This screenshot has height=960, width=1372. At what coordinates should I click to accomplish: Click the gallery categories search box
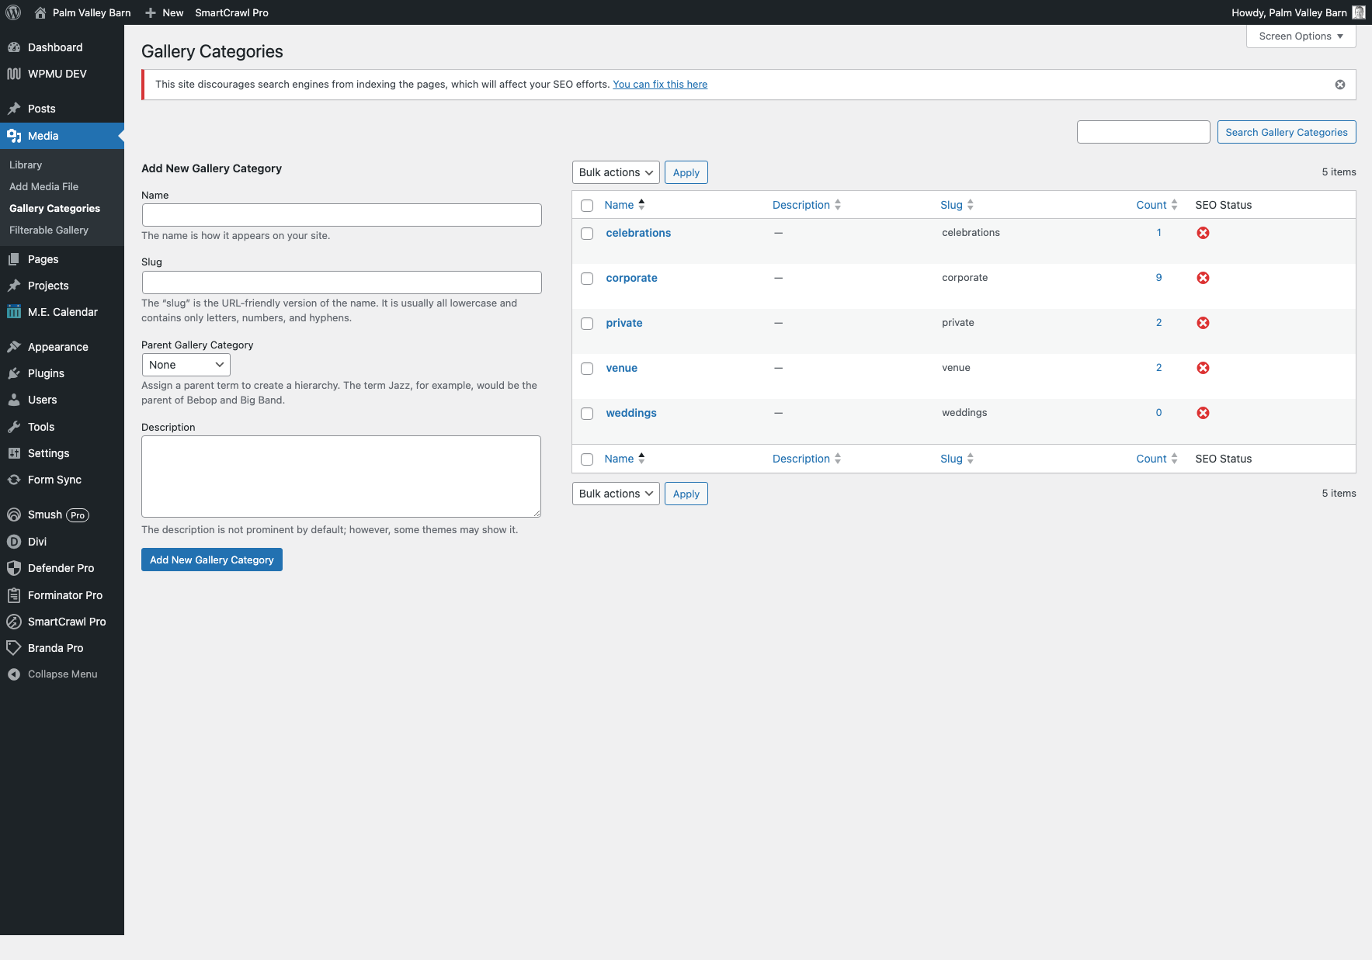click(1144, 132)
